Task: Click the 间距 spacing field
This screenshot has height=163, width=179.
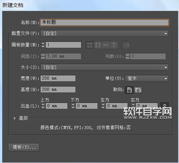Action: (64, 57)
